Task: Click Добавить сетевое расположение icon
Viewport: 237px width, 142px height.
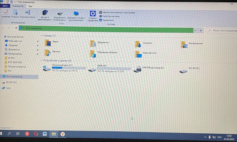Action: tap(76, 16)
